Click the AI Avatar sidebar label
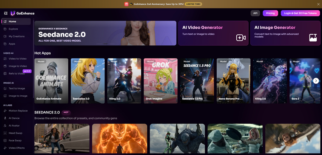The image size is (322, 155). [14, 126]
